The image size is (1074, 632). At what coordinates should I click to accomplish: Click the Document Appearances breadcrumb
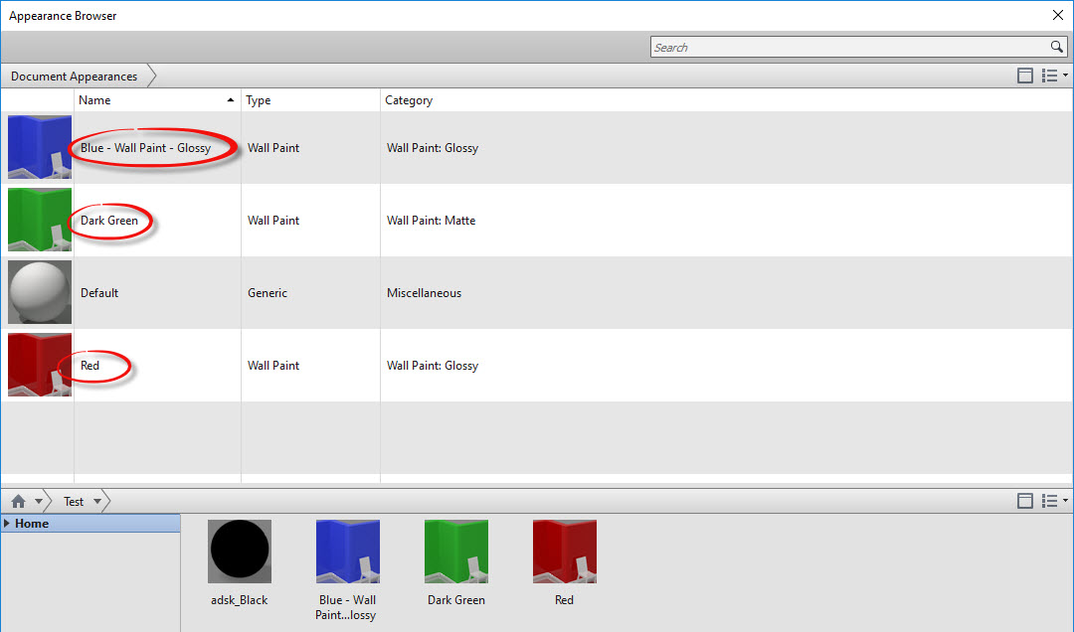point(74,76)
